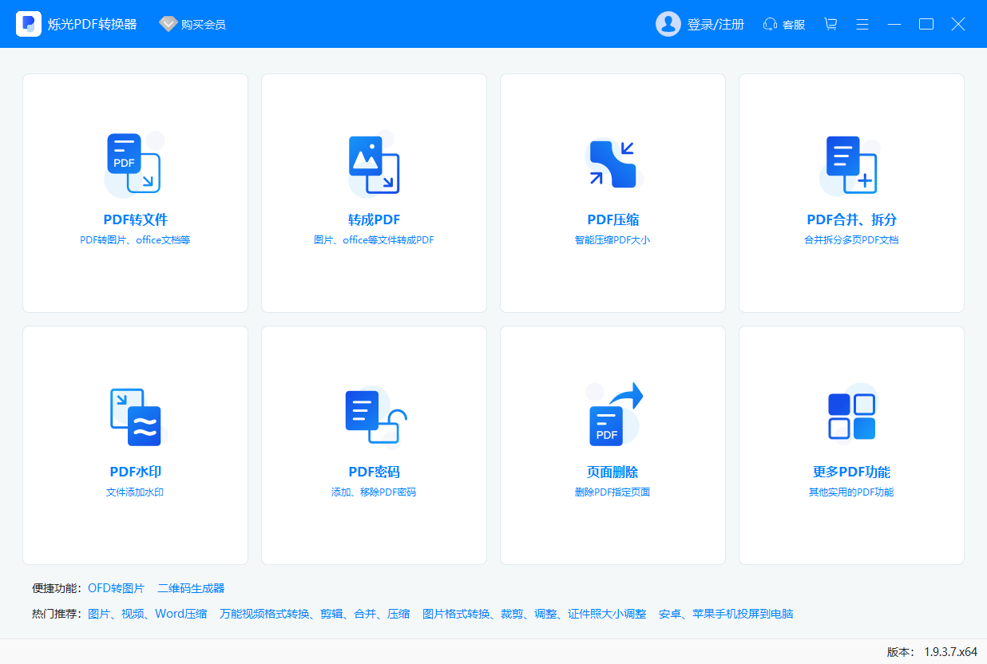Open the OFD转图片 quick feature

(x=117, y=587)
